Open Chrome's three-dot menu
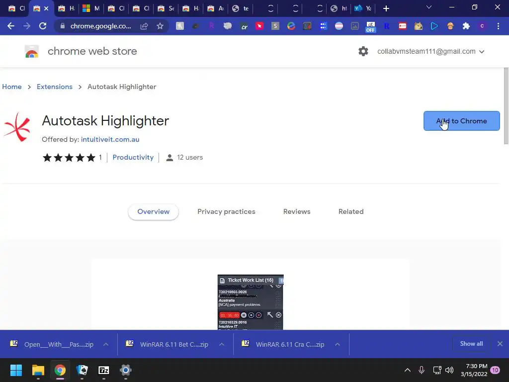Viewport: 509px width, 382px height. point(498,26)
